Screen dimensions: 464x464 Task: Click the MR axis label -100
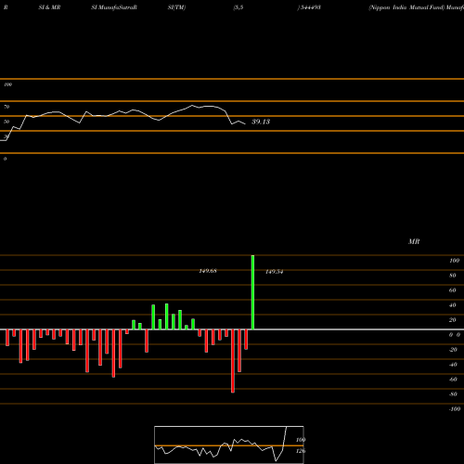(455, 409)
